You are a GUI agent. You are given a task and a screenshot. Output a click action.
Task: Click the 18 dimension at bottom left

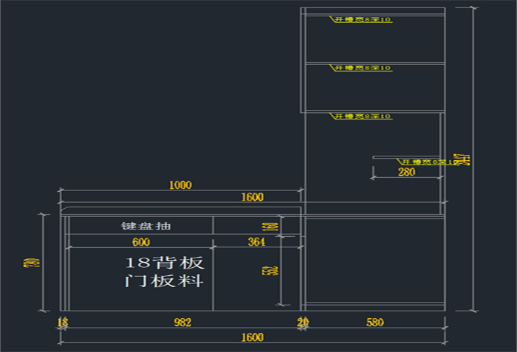tap(63, 322)
